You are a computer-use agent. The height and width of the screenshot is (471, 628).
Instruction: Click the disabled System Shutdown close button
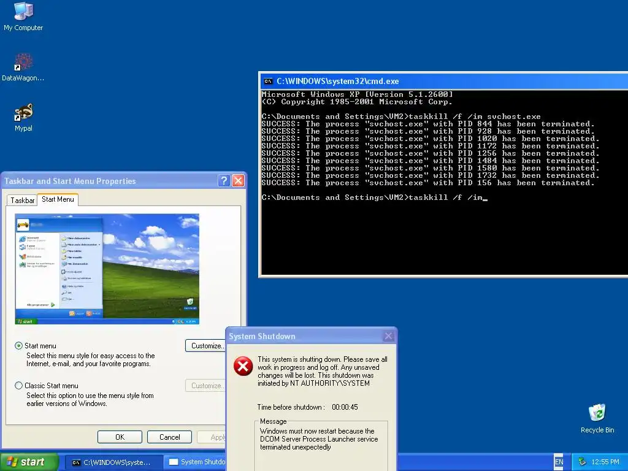pos(388,336)
